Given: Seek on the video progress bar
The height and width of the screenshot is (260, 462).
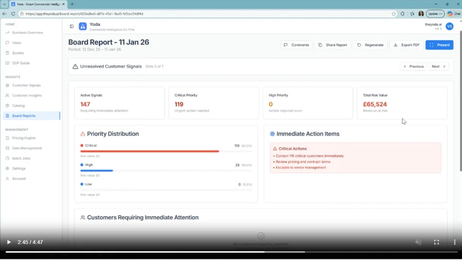Looking at the screenshot, I should [x=231, y=252].
